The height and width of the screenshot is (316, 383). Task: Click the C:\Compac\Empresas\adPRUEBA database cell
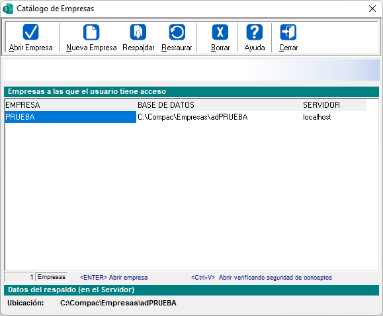(x=192, y=117)
